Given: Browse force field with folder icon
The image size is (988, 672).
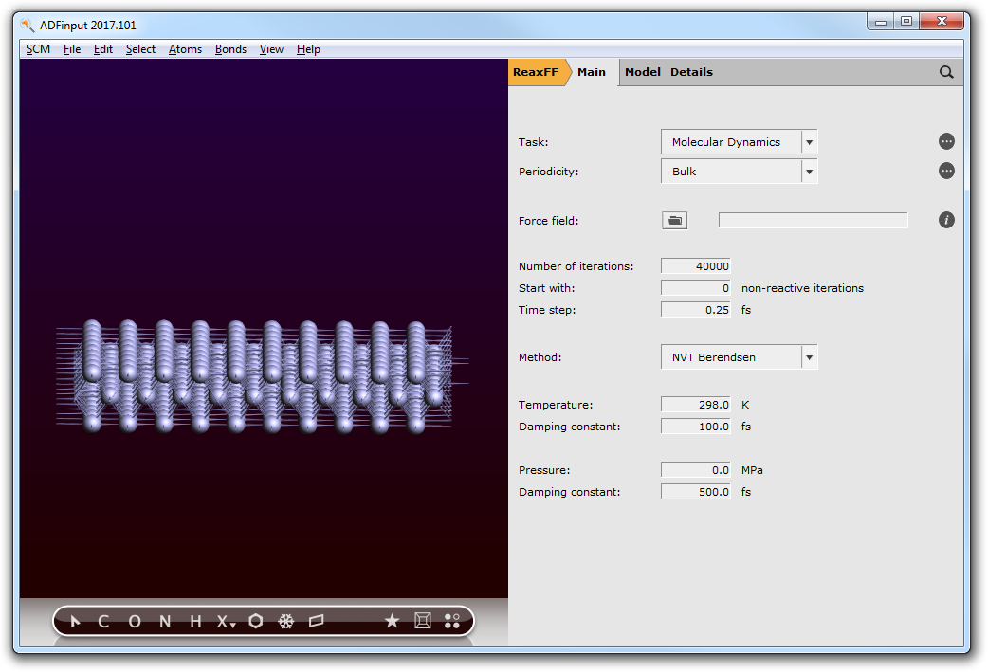Looking at the screenshot, I should [675, 221].
